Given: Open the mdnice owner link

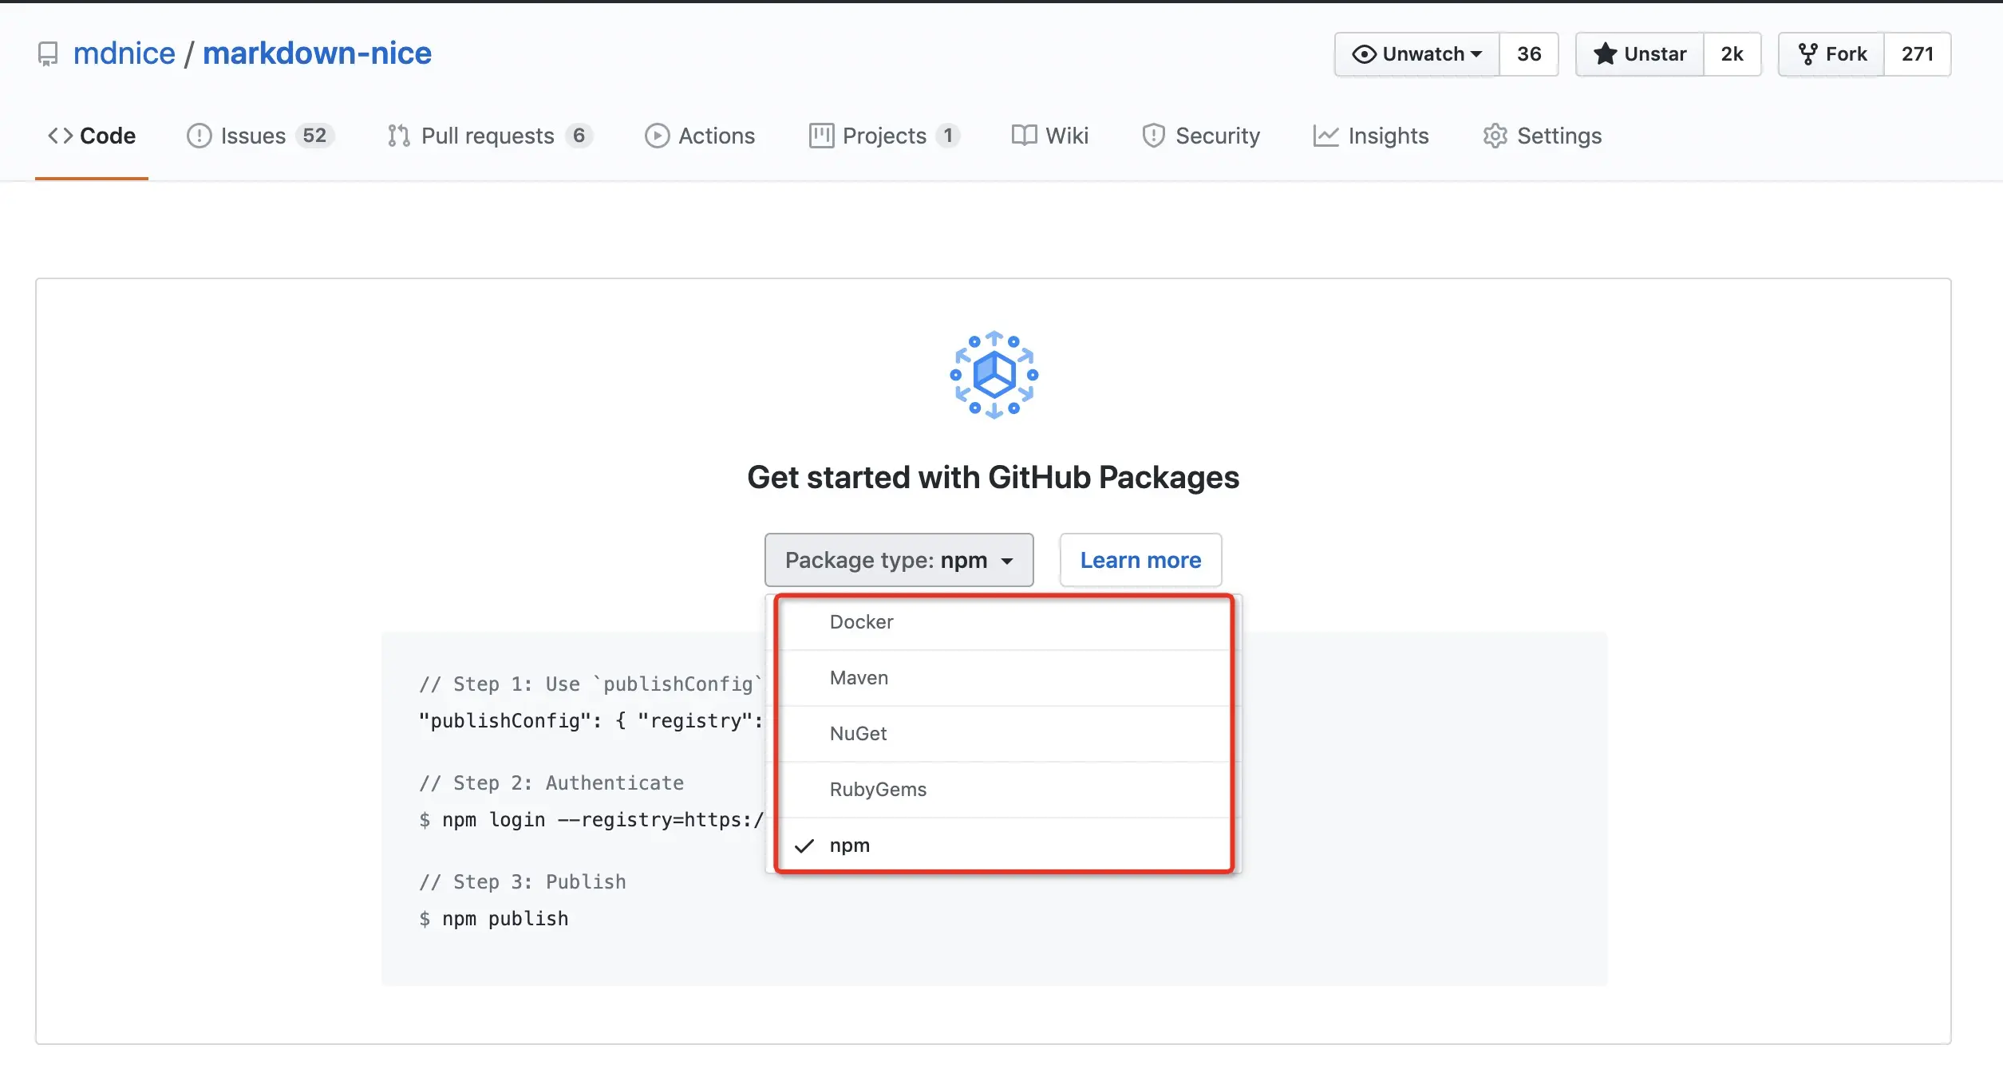Looking at the screenshot, I should (124, 53).
